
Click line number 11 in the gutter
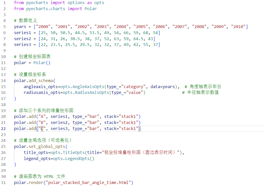click(x=3, y=63)
